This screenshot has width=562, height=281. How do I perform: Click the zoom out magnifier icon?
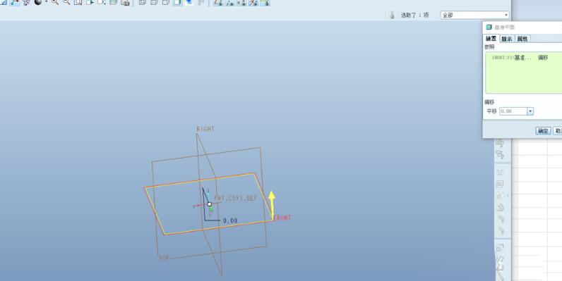point(66,2)
